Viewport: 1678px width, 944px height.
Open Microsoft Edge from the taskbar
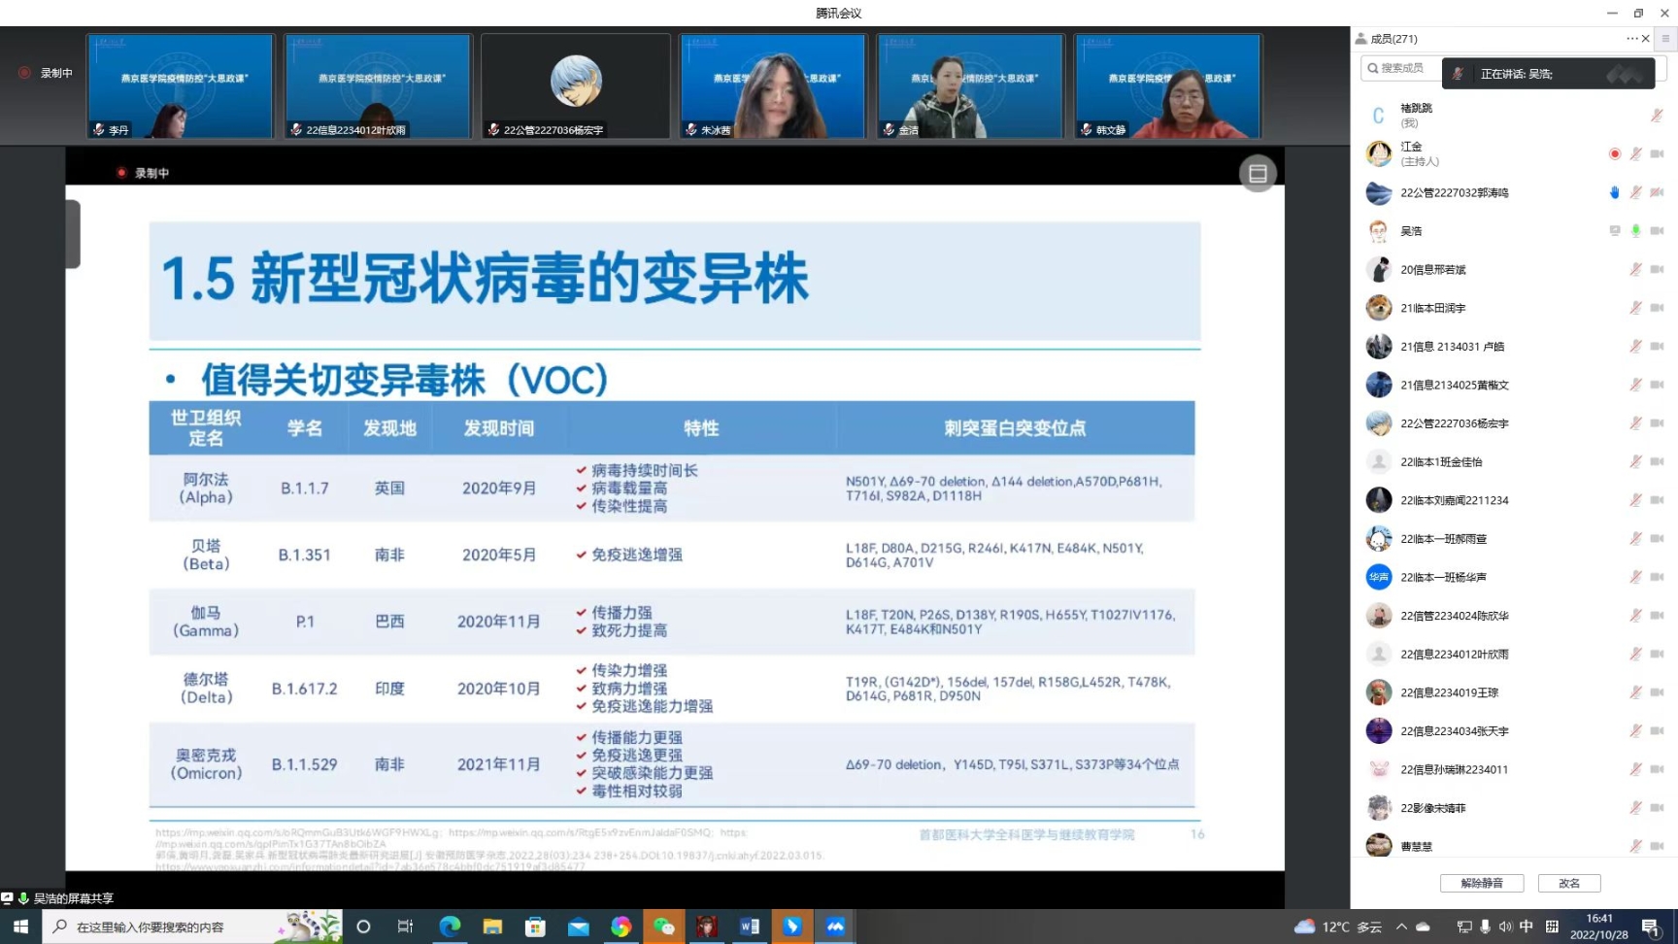450,927
